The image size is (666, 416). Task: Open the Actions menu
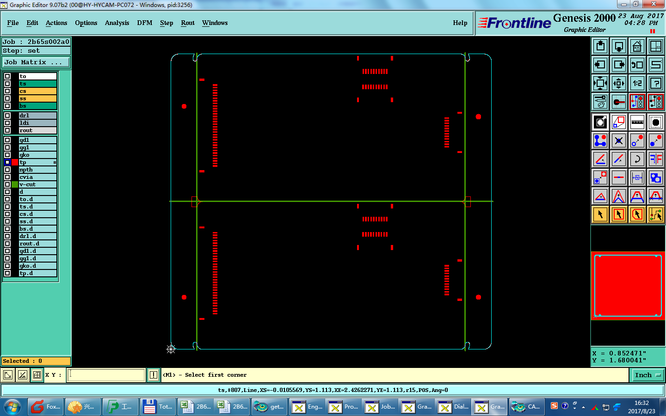pyautogui.click(x=56, y=23)
